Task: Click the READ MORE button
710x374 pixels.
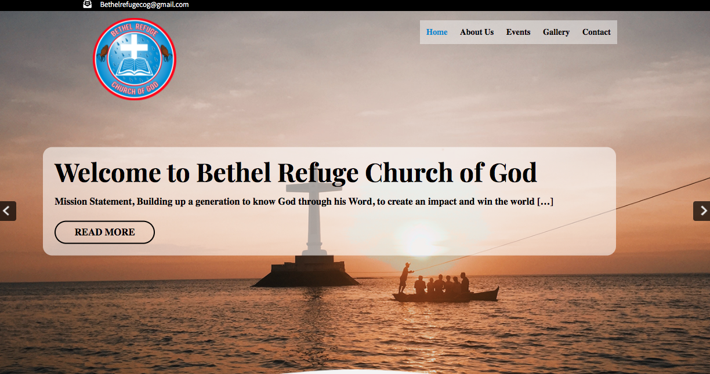Action: click(x=104, y=232)
